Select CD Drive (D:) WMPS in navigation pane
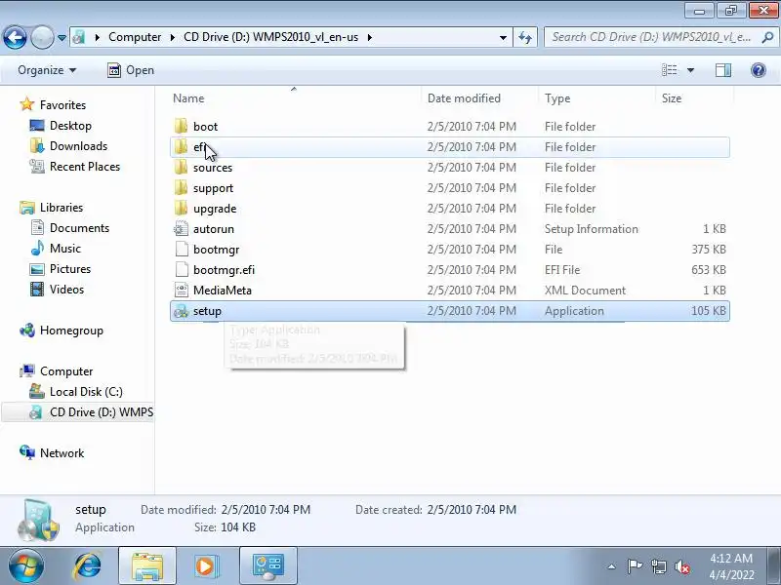The height and width of the screenshot is (585, 781). [x=78, y=411]
